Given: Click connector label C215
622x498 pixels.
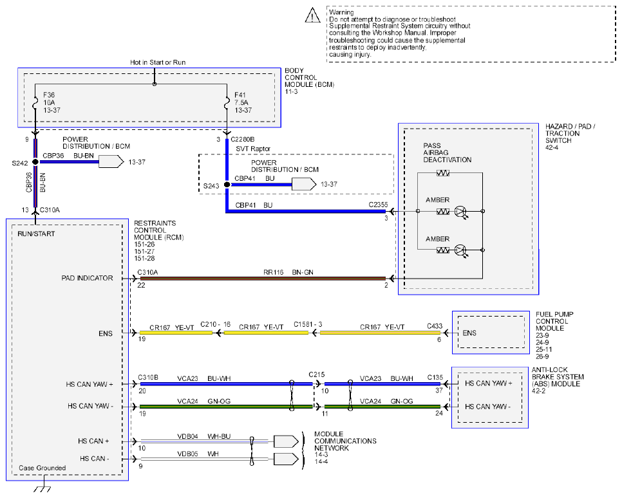Looking at the screenshot, I should click(x=317, y=374).
